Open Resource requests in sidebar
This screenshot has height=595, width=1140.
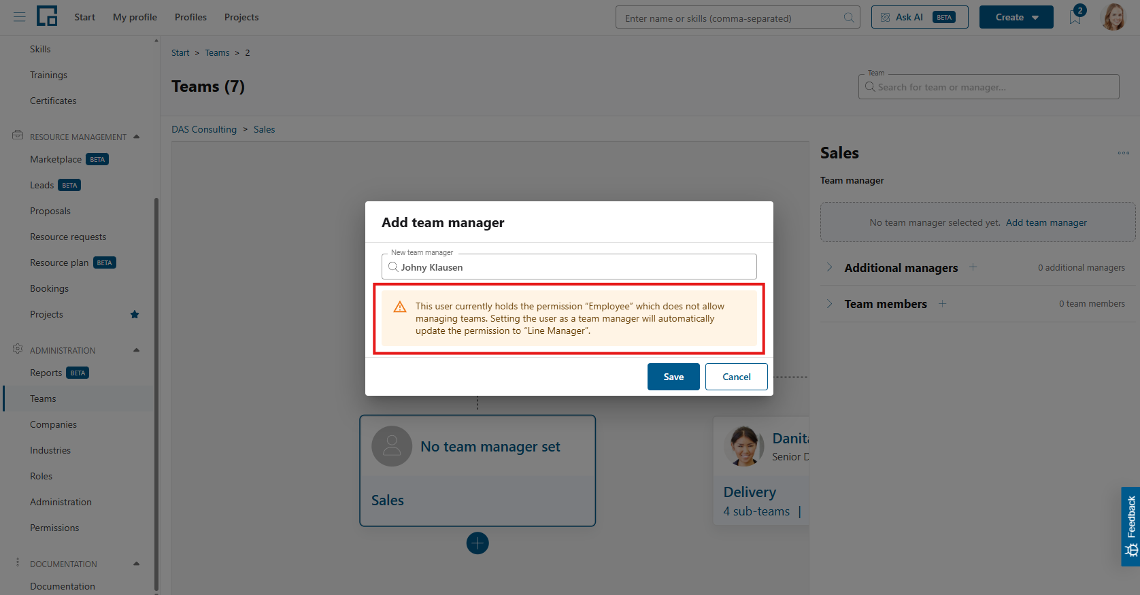[x=68, y=237]
